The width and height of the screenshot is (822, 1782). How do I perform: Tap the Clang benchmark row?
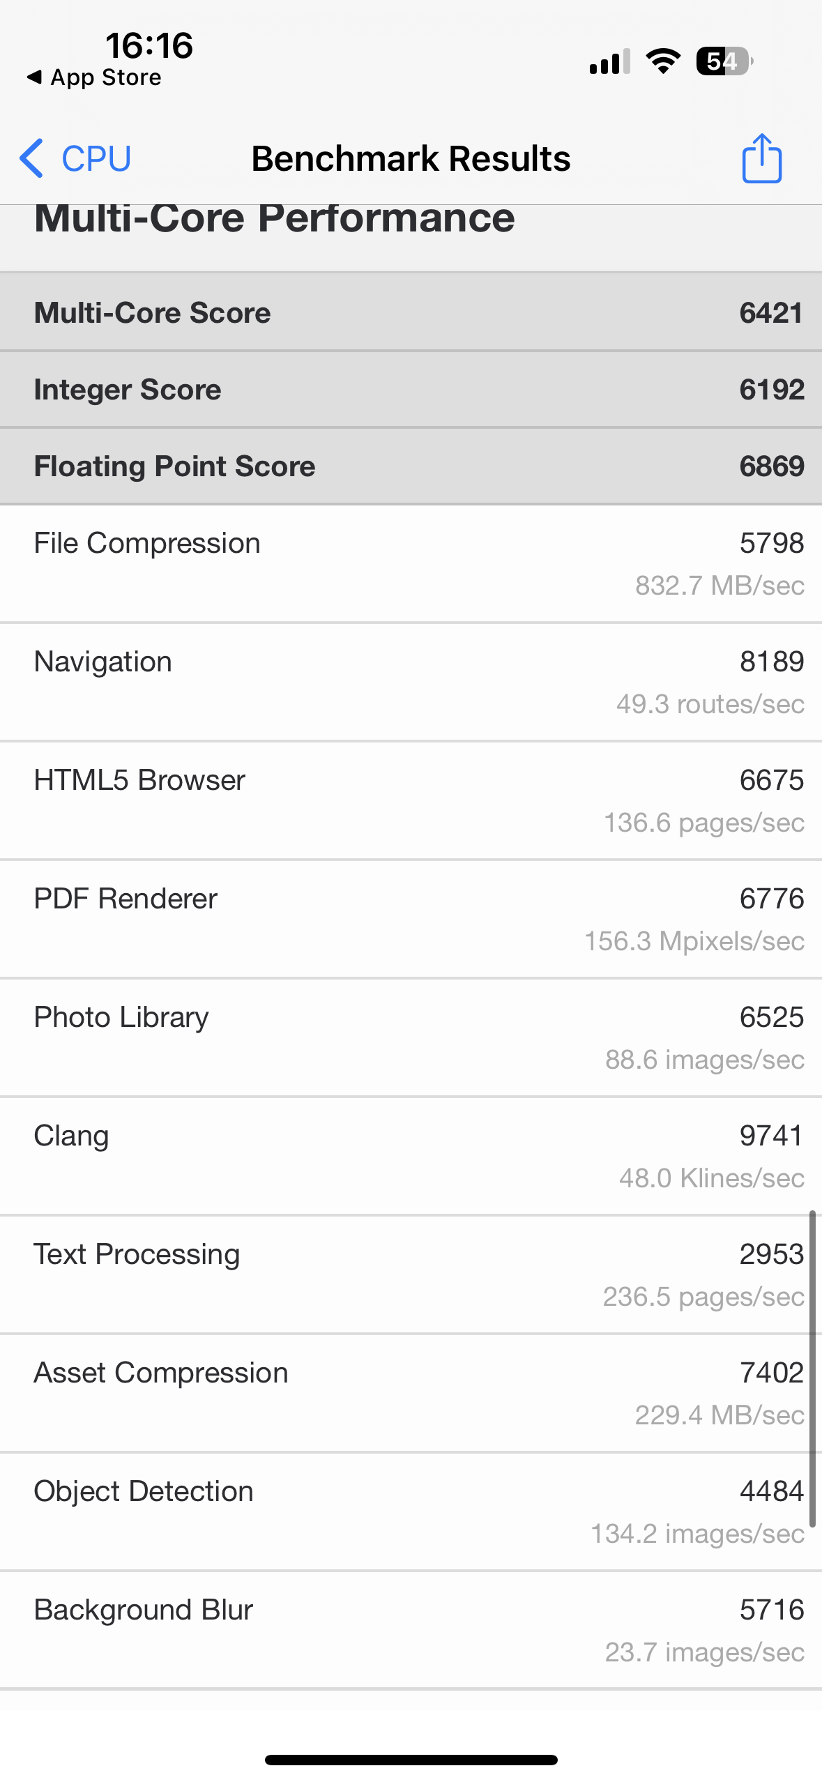(x=411, y=1156)
